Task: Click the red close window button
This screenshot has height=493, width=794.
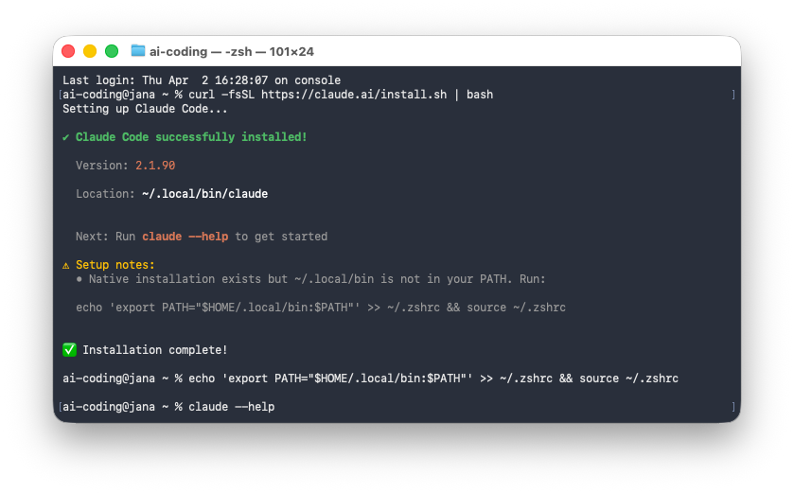Action: click(x=68, y=51)
